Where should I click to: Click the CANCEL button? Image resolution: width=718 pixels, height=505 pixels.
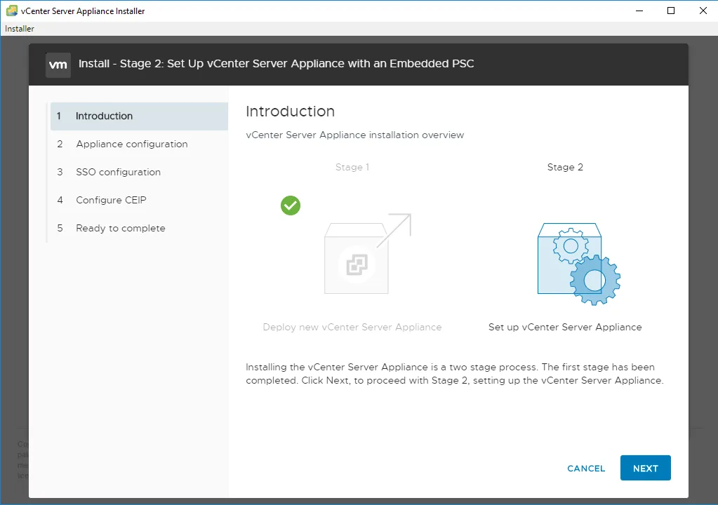coord(586,469)
